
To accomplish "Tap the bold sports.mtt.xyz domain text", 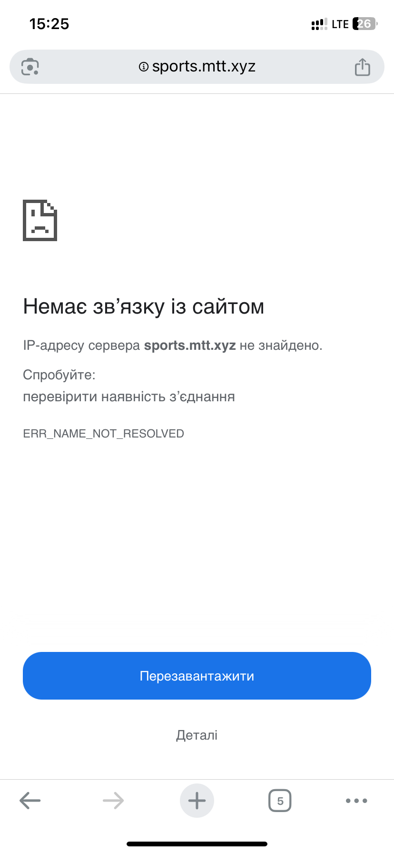I will (x=190, y=345).
